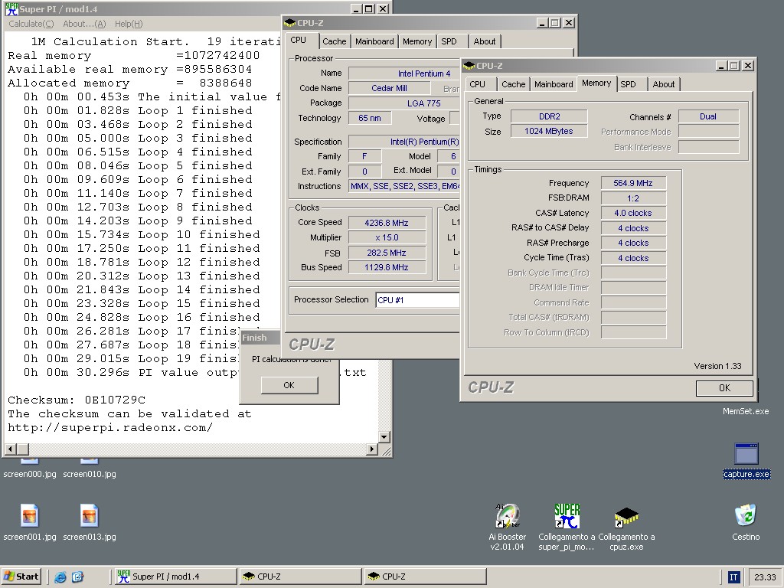
Task: Click the Package field LGA 775
Action: tap(404, 103)
